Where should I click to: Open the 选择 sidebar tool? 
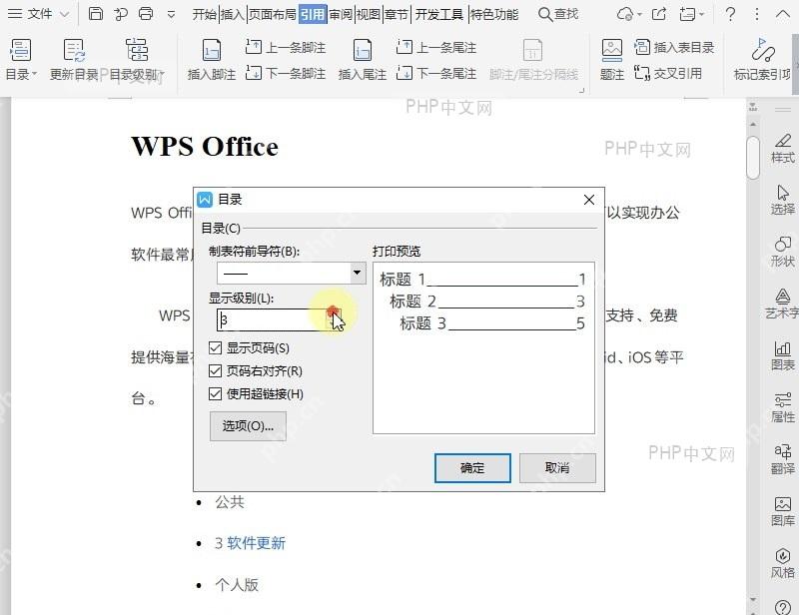[x=783, y=200]
